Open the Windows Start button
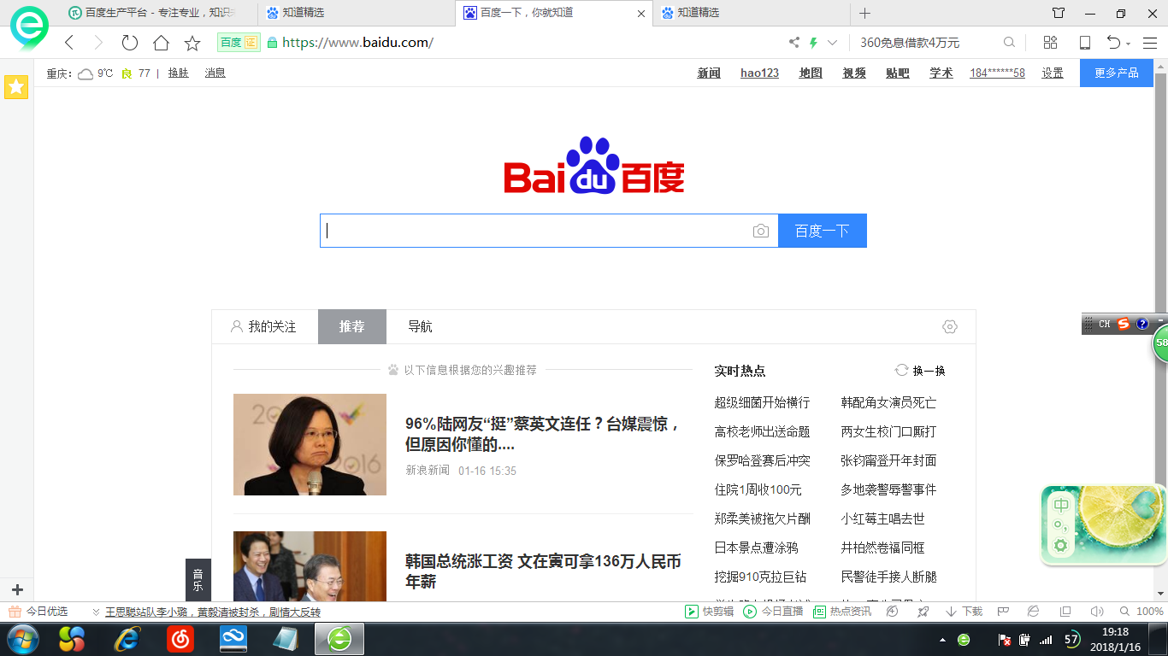 pos(22,639)
